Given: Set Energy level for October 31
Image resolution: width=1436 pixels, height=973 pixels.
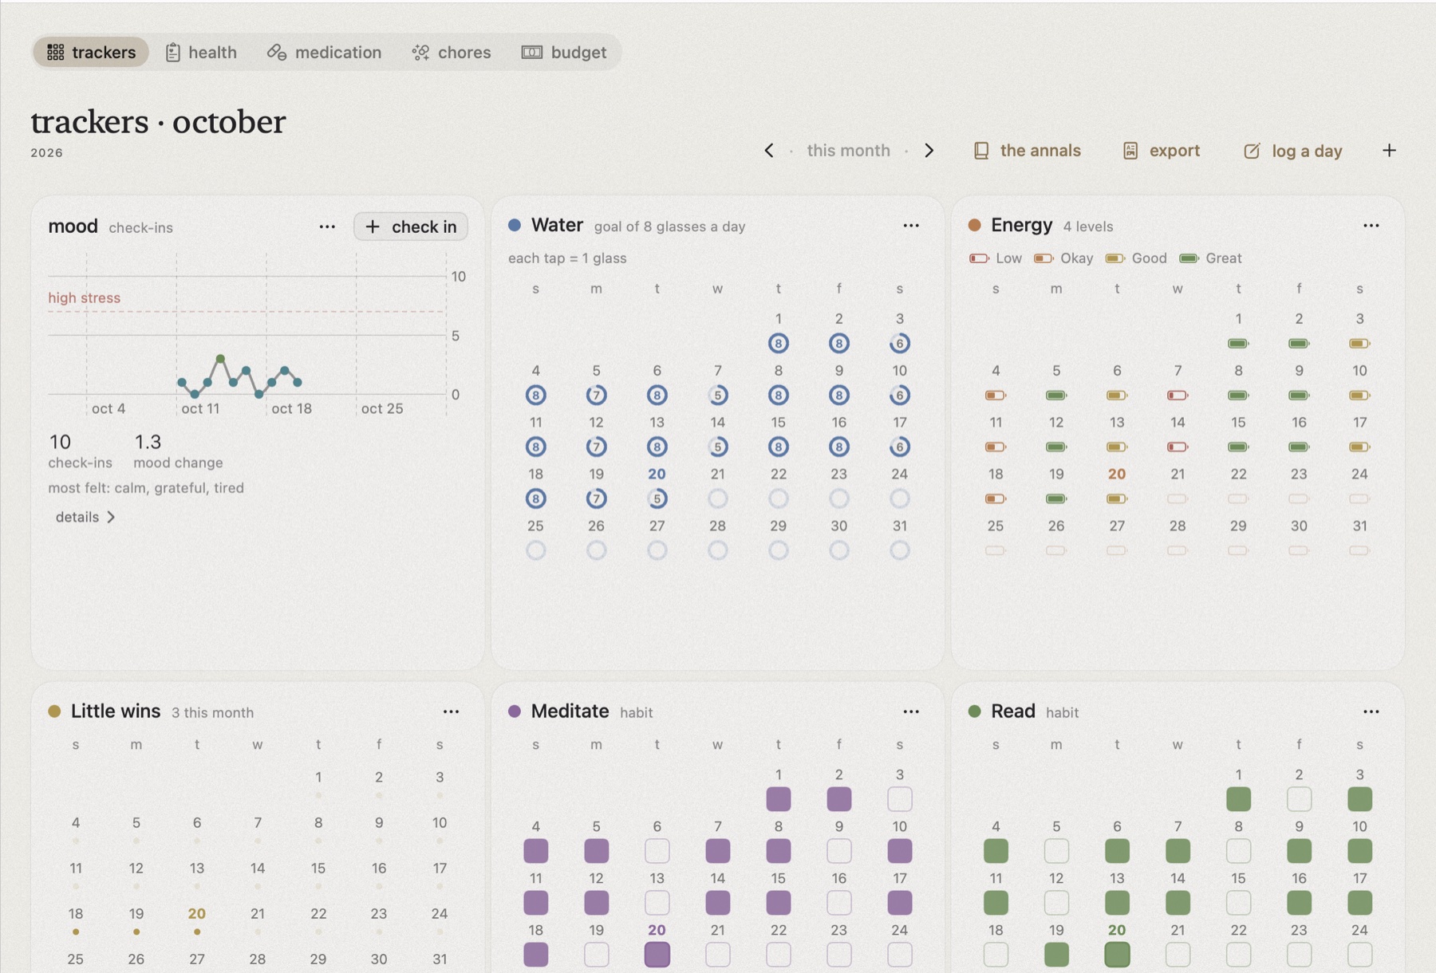Looking at the screenshot, I should (x=1359, y=550).
